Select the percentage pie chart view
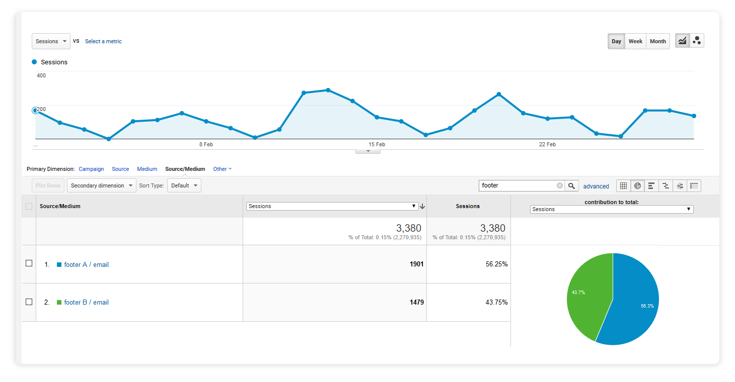 [637, 185]
